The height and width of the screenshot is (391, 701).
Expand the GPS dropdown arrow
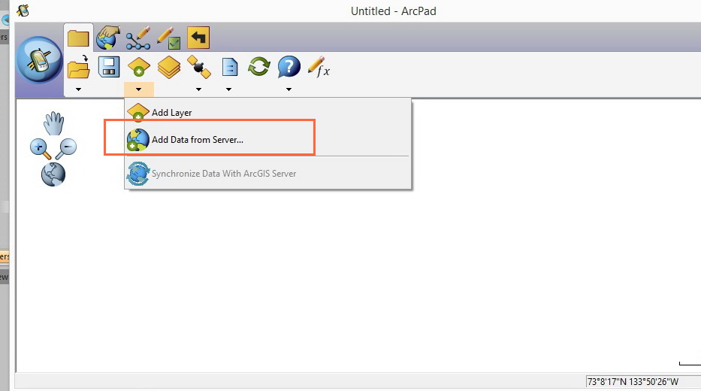(198, 89)
